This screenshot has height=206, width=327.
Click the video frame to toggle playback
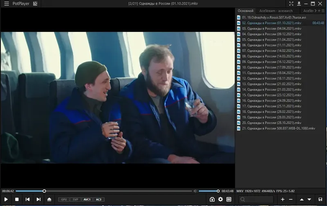click(x=118, y=97)
